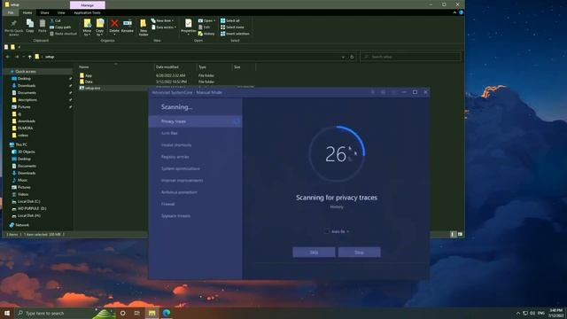Viewport: 567px width, 319px height.
Task: Click the up-one-level arrow in Explorer
Action: (x=29, y=57)
